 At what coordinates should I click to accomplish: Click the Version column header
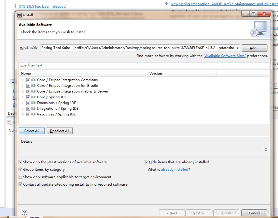182,73
